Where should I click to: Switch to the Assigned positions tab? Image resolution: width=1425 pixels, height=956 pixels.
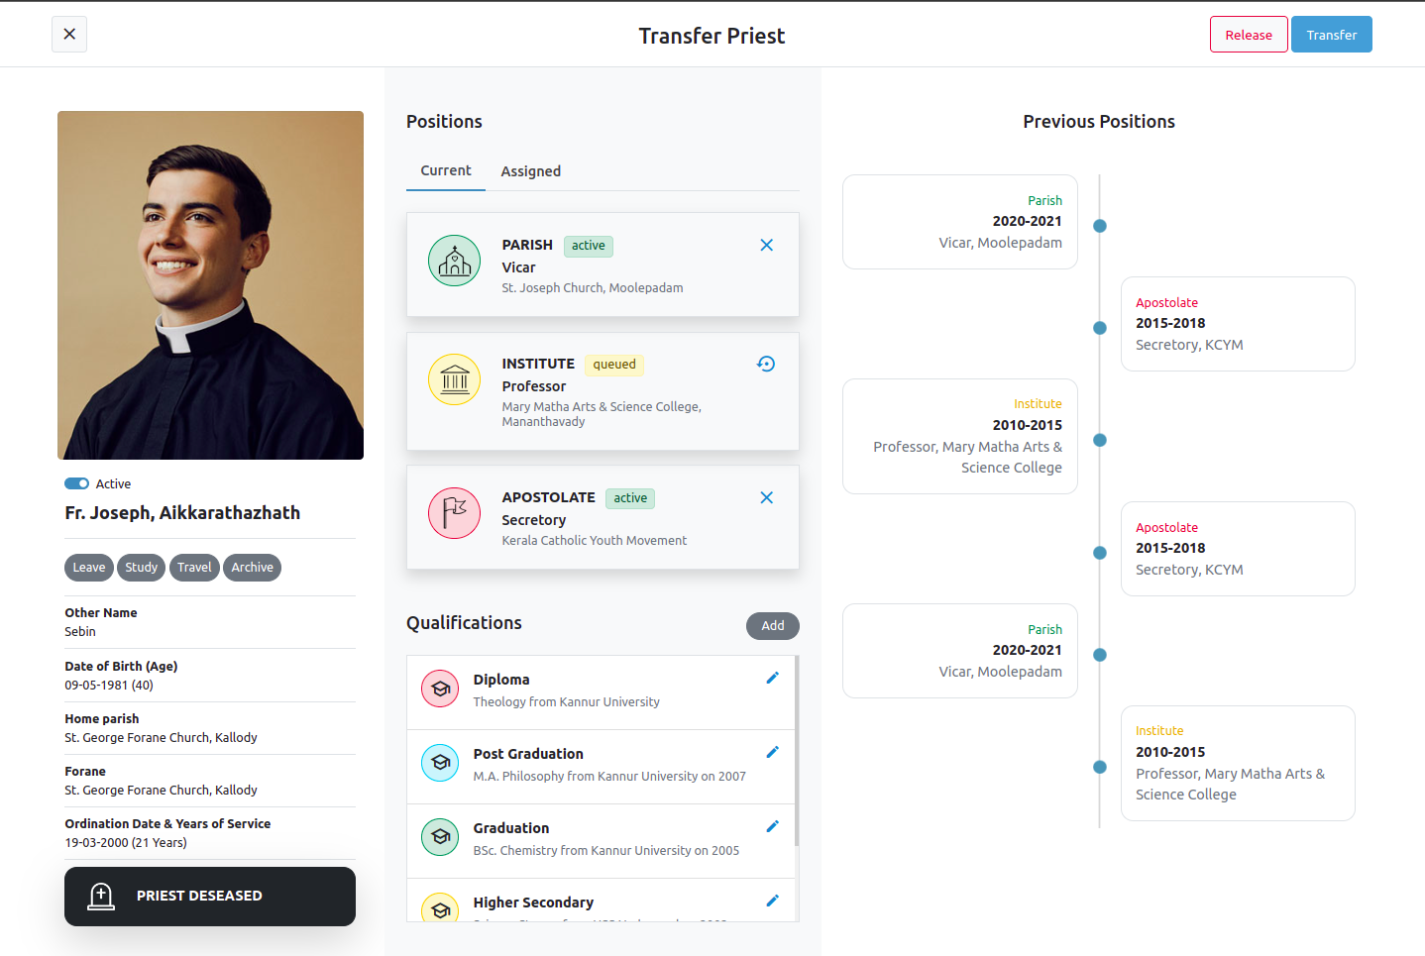531,171
